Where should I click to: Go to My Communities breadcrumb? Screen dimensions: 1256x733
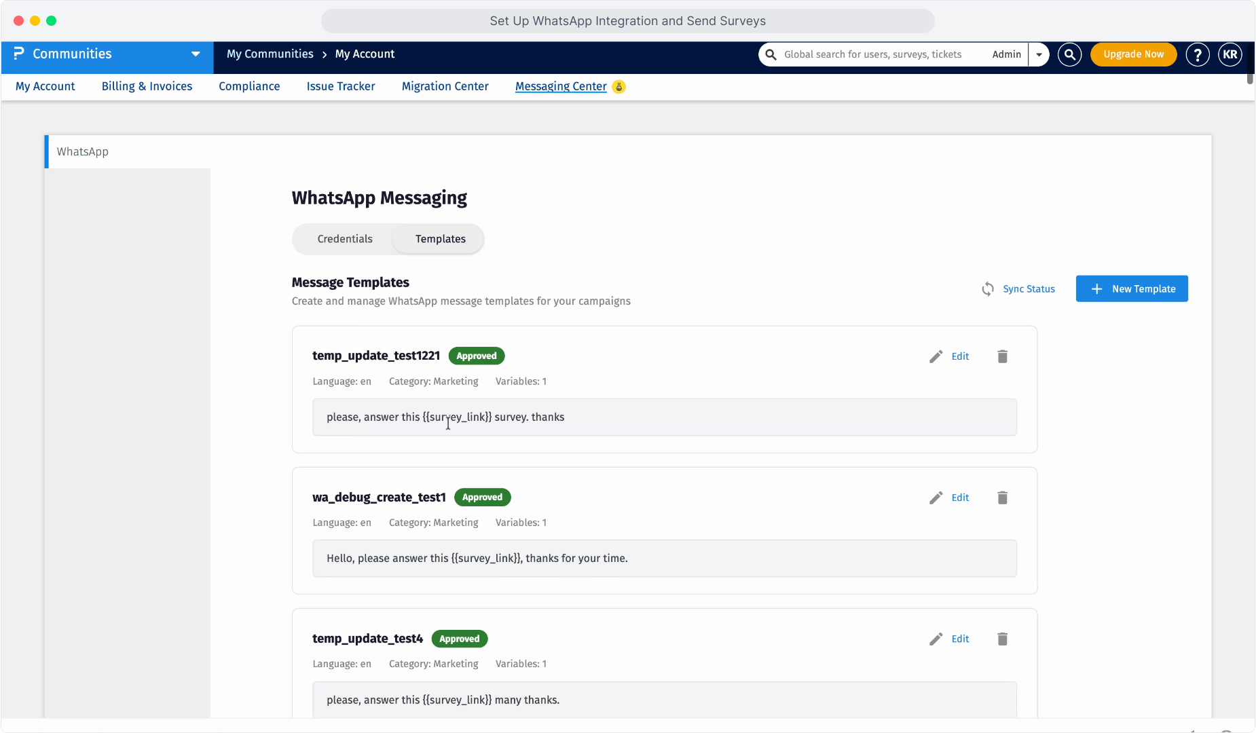[270, 54]
